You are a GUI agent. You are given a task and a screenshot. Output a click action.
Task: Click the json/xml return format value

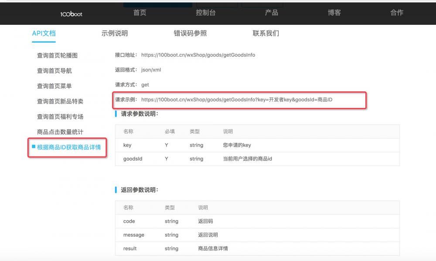click(151, 70)
